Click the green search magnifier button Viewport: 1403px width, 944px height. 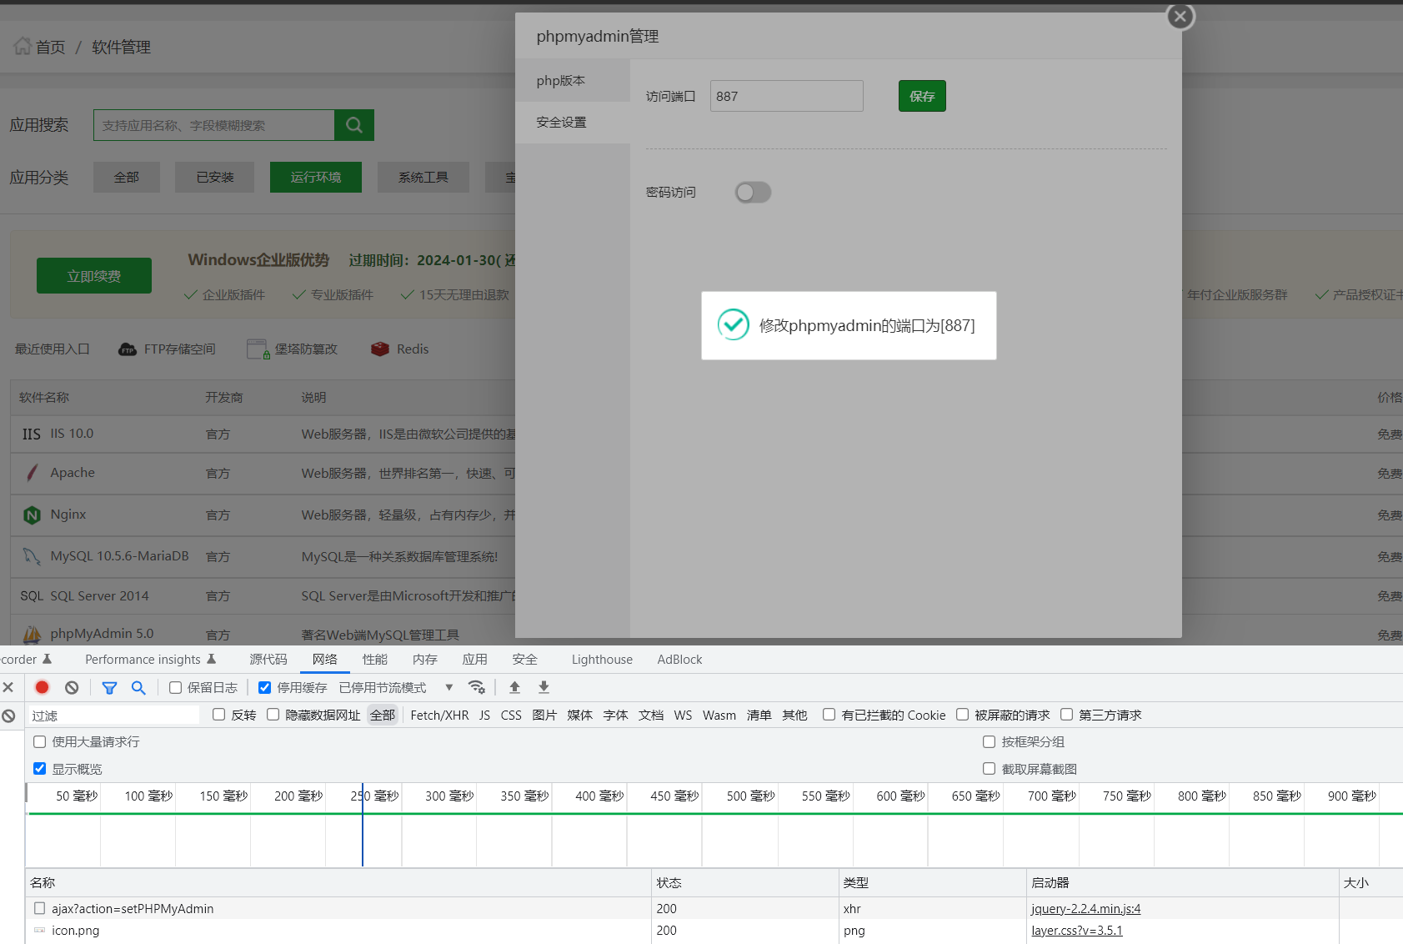pos(354,125)
